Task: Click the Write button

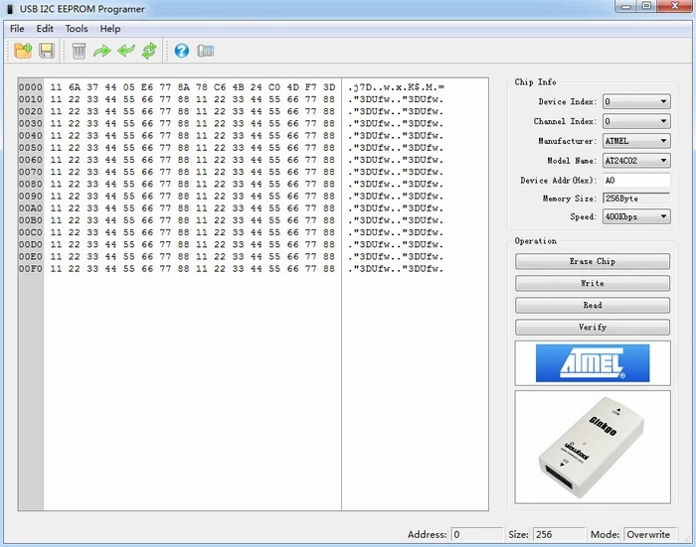Action: point(593,283)
